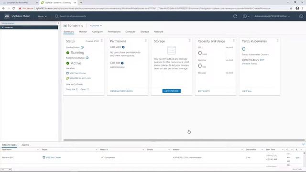Click the search magnifier icon

[x=56, y=16]
